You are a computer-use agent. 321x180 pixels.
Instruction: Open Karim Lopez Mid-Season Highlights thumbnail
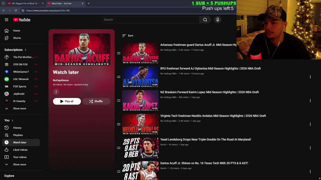(140, 100)
